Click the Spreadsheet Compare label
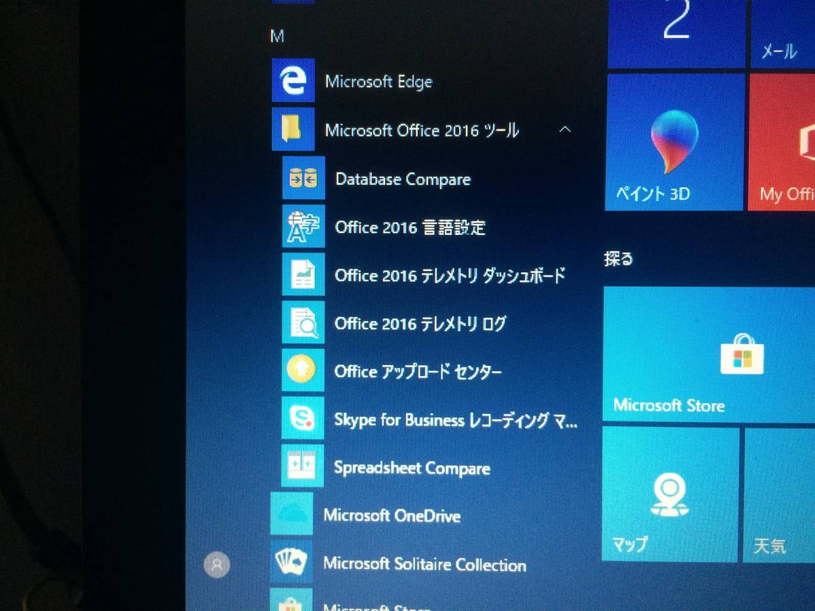This screenshot has height=611, width=815. (x=412, y=468)
